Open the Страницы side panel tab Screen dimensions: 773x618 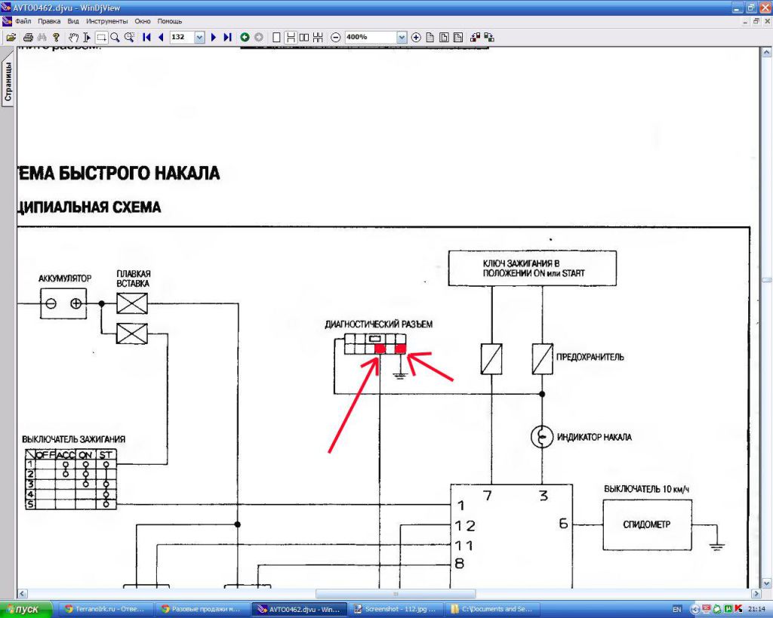pos(8,82)
